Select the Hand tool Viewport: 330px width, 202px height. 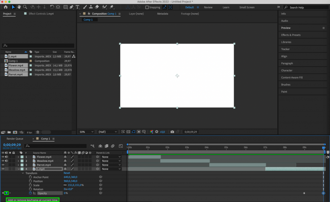click(x=19, y=7)
